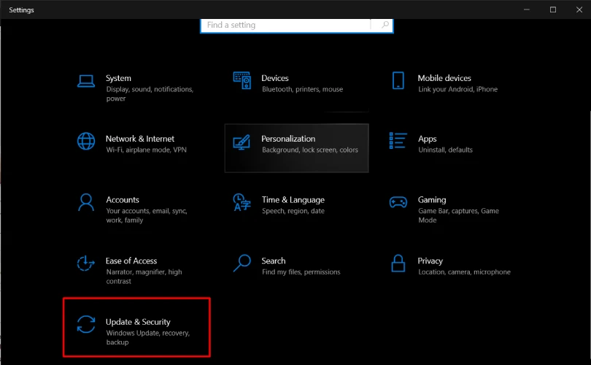Open Ease of Access icon
This screenshot has width=591, height=365.
click(x=86, y=263)
